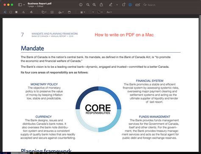Rotate the page with the Rotate icon
201x154 pixels.
pyautogui.click(x=123, y=5)
